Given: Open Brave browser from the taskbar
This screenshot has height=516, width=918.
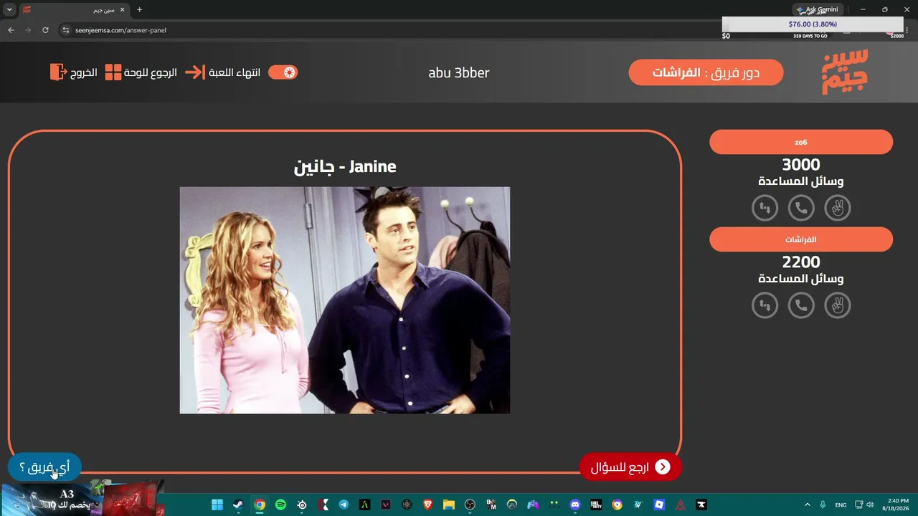Looking at the screenshot, I should [428, 505].
